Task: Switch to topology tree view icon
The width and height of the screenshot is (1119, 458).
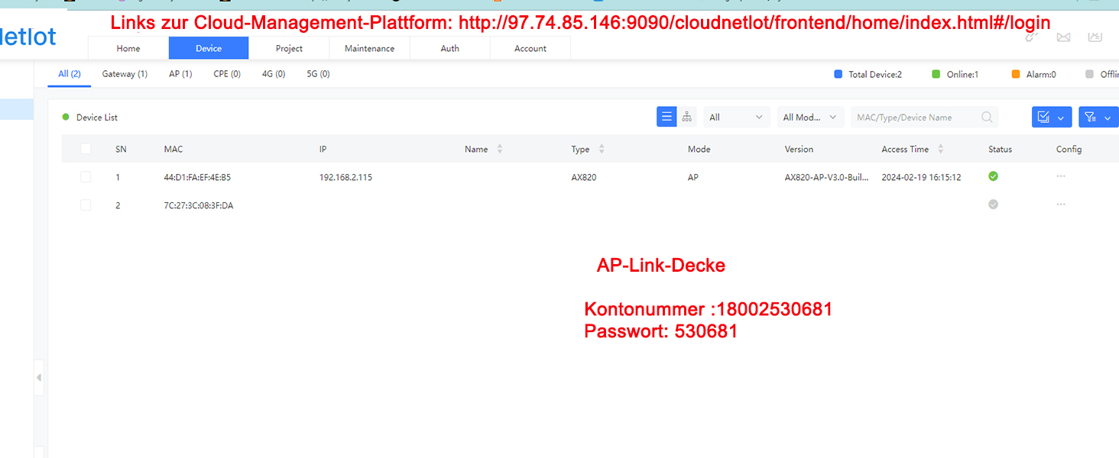Action: (x=687, y=117)
